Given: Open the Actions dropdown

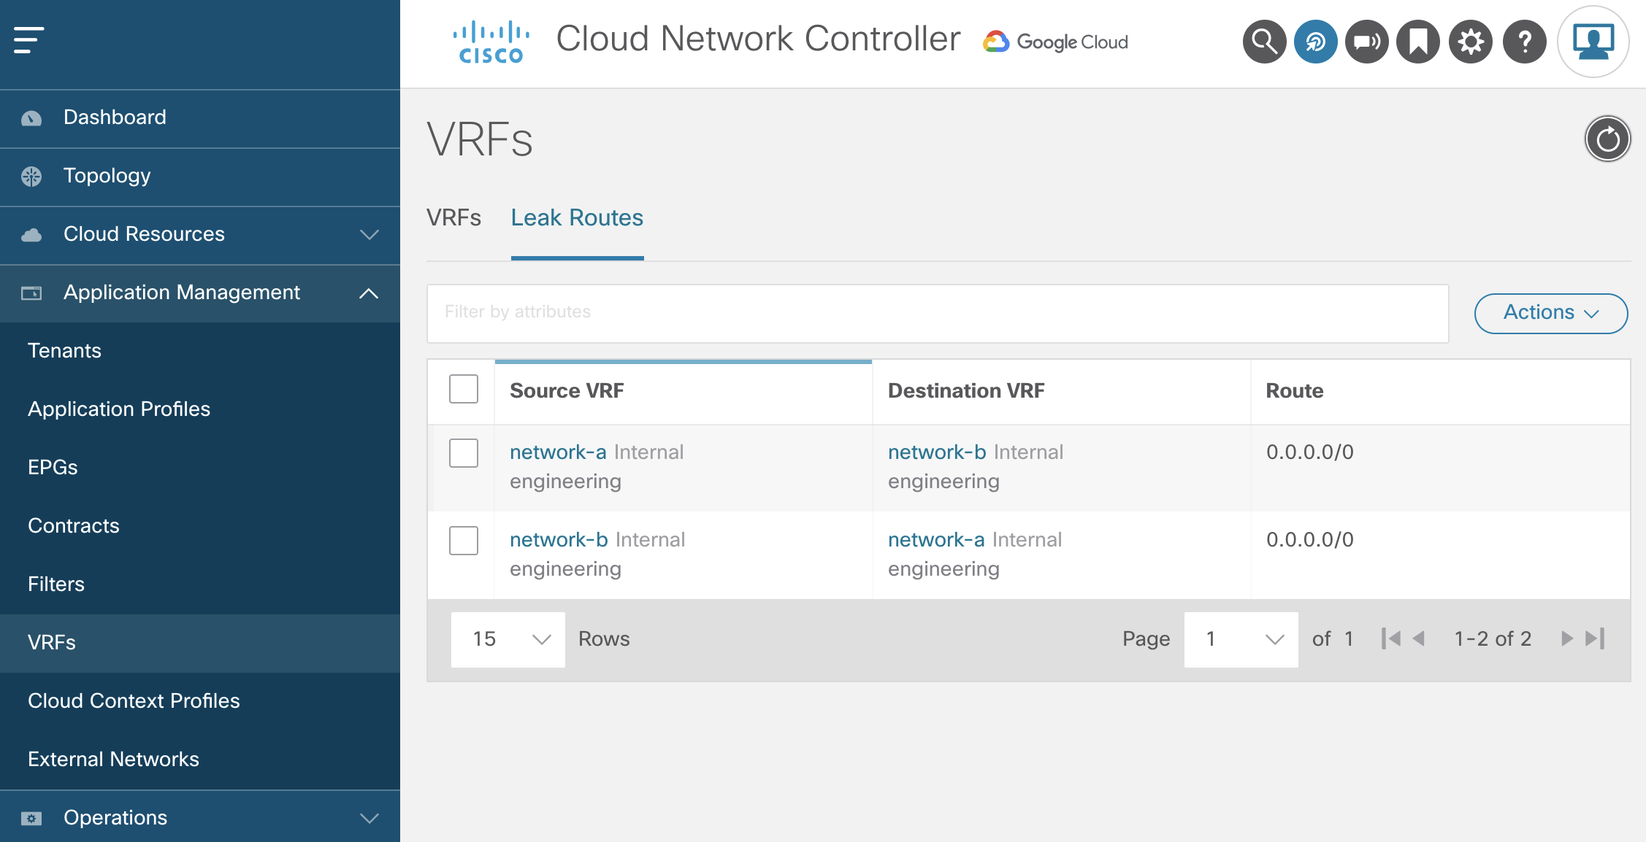Looking at the screenshot, I should 1550,313.
